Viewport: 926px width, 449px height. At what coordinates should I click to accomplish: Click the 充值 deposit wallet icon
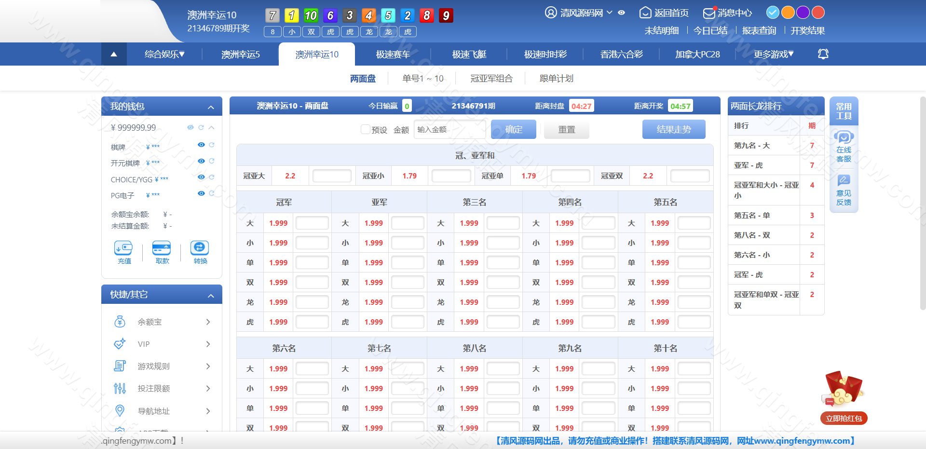pos(123,248)
